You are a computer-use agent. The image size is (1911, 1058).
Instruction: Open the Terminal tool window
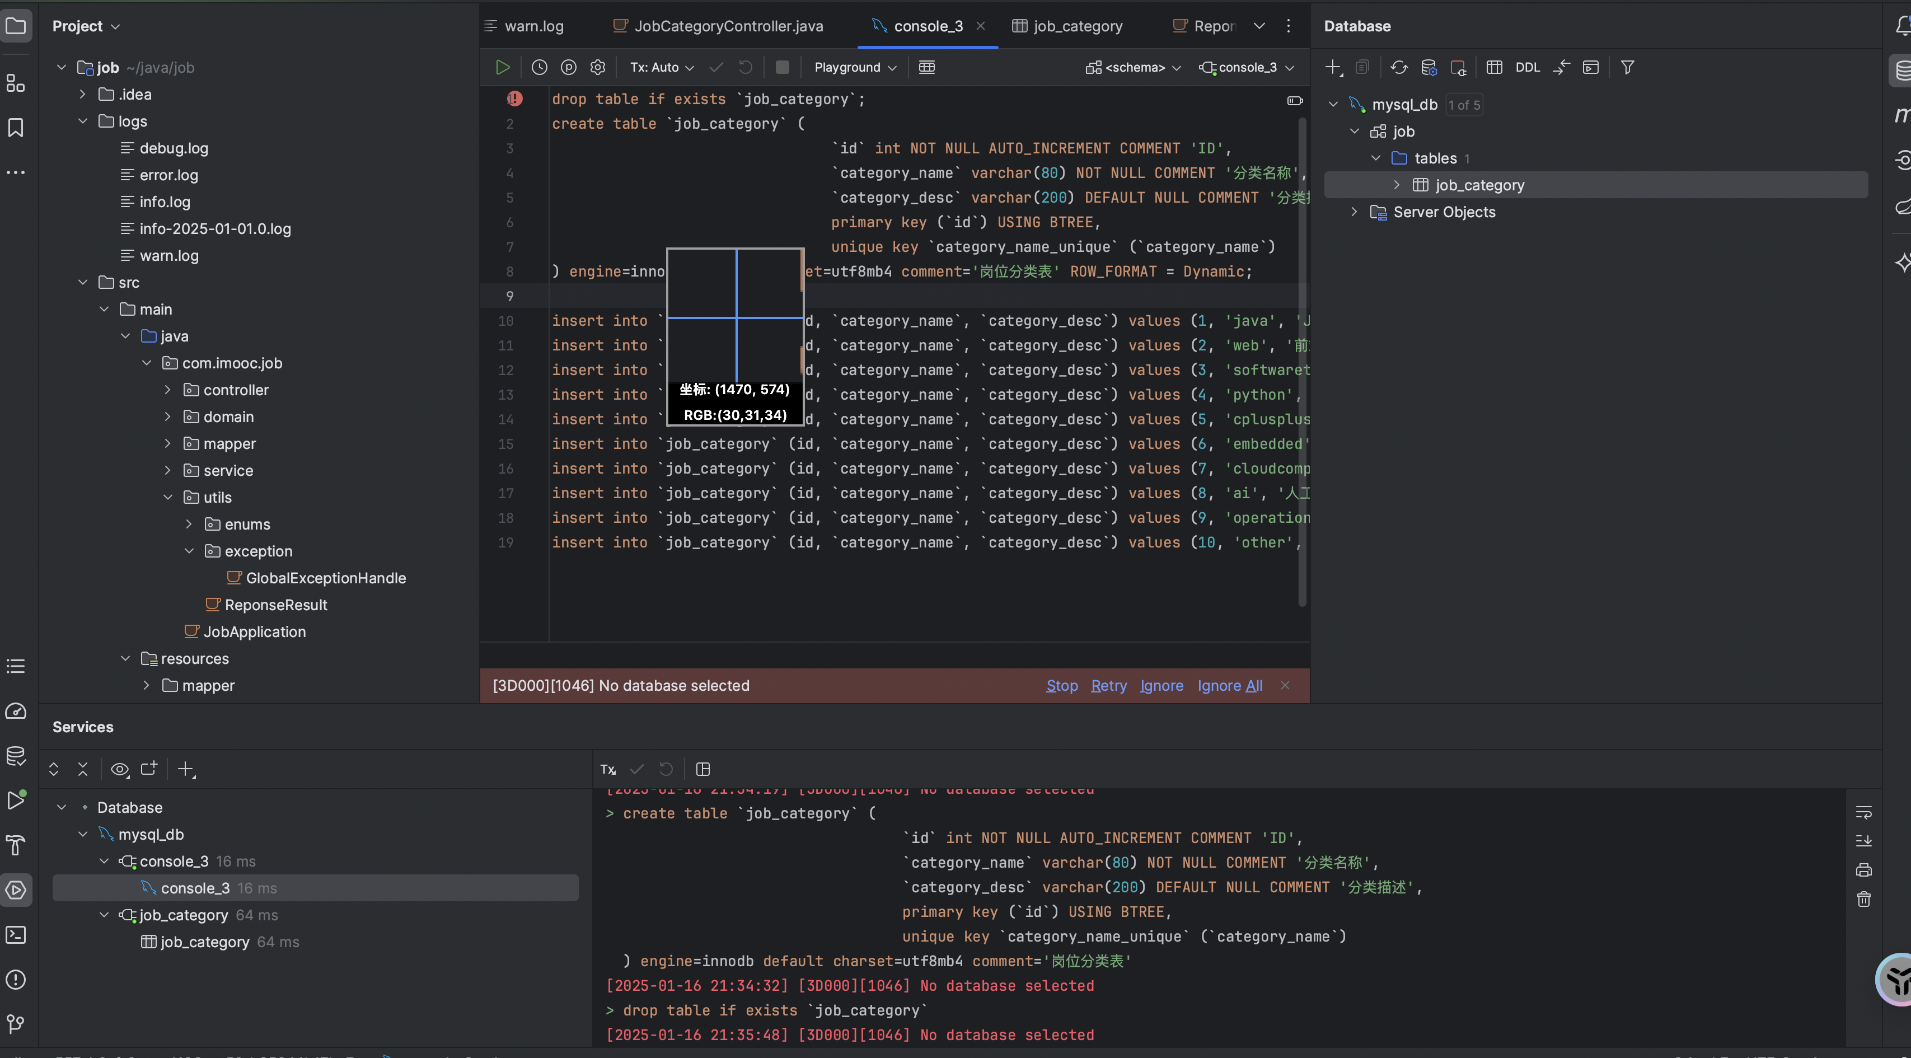16,935
